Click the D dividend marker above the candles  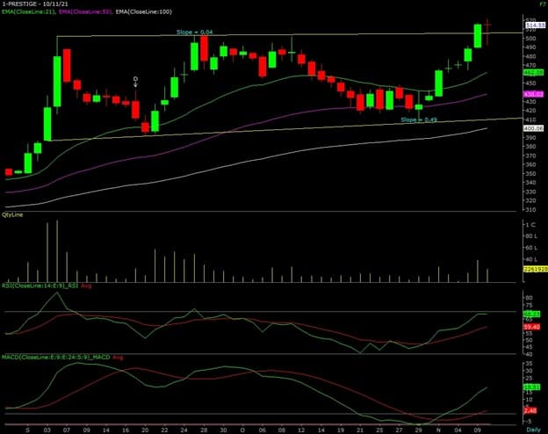pyautogui.click(x=135, y=79)
